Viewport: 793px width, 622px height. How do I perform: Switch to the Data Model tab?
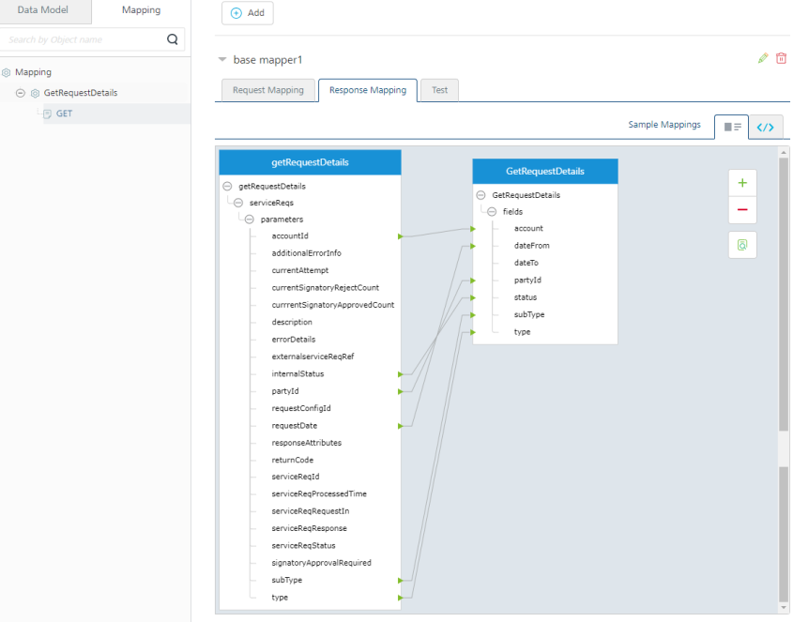coord(46,10)
